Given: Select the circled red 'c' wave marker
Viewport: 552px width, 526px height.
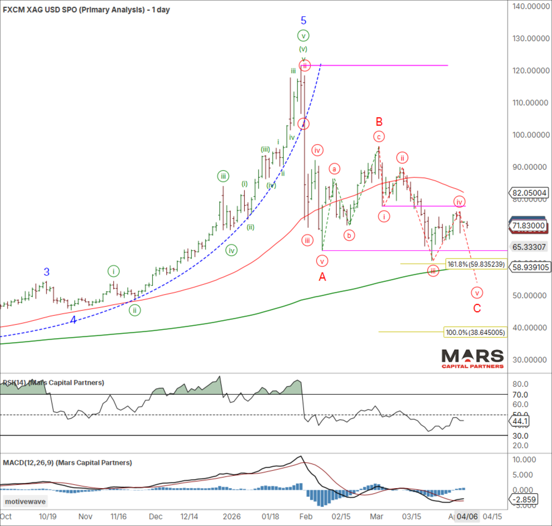Looking at the screenshot, I should (x=379, y=137).
